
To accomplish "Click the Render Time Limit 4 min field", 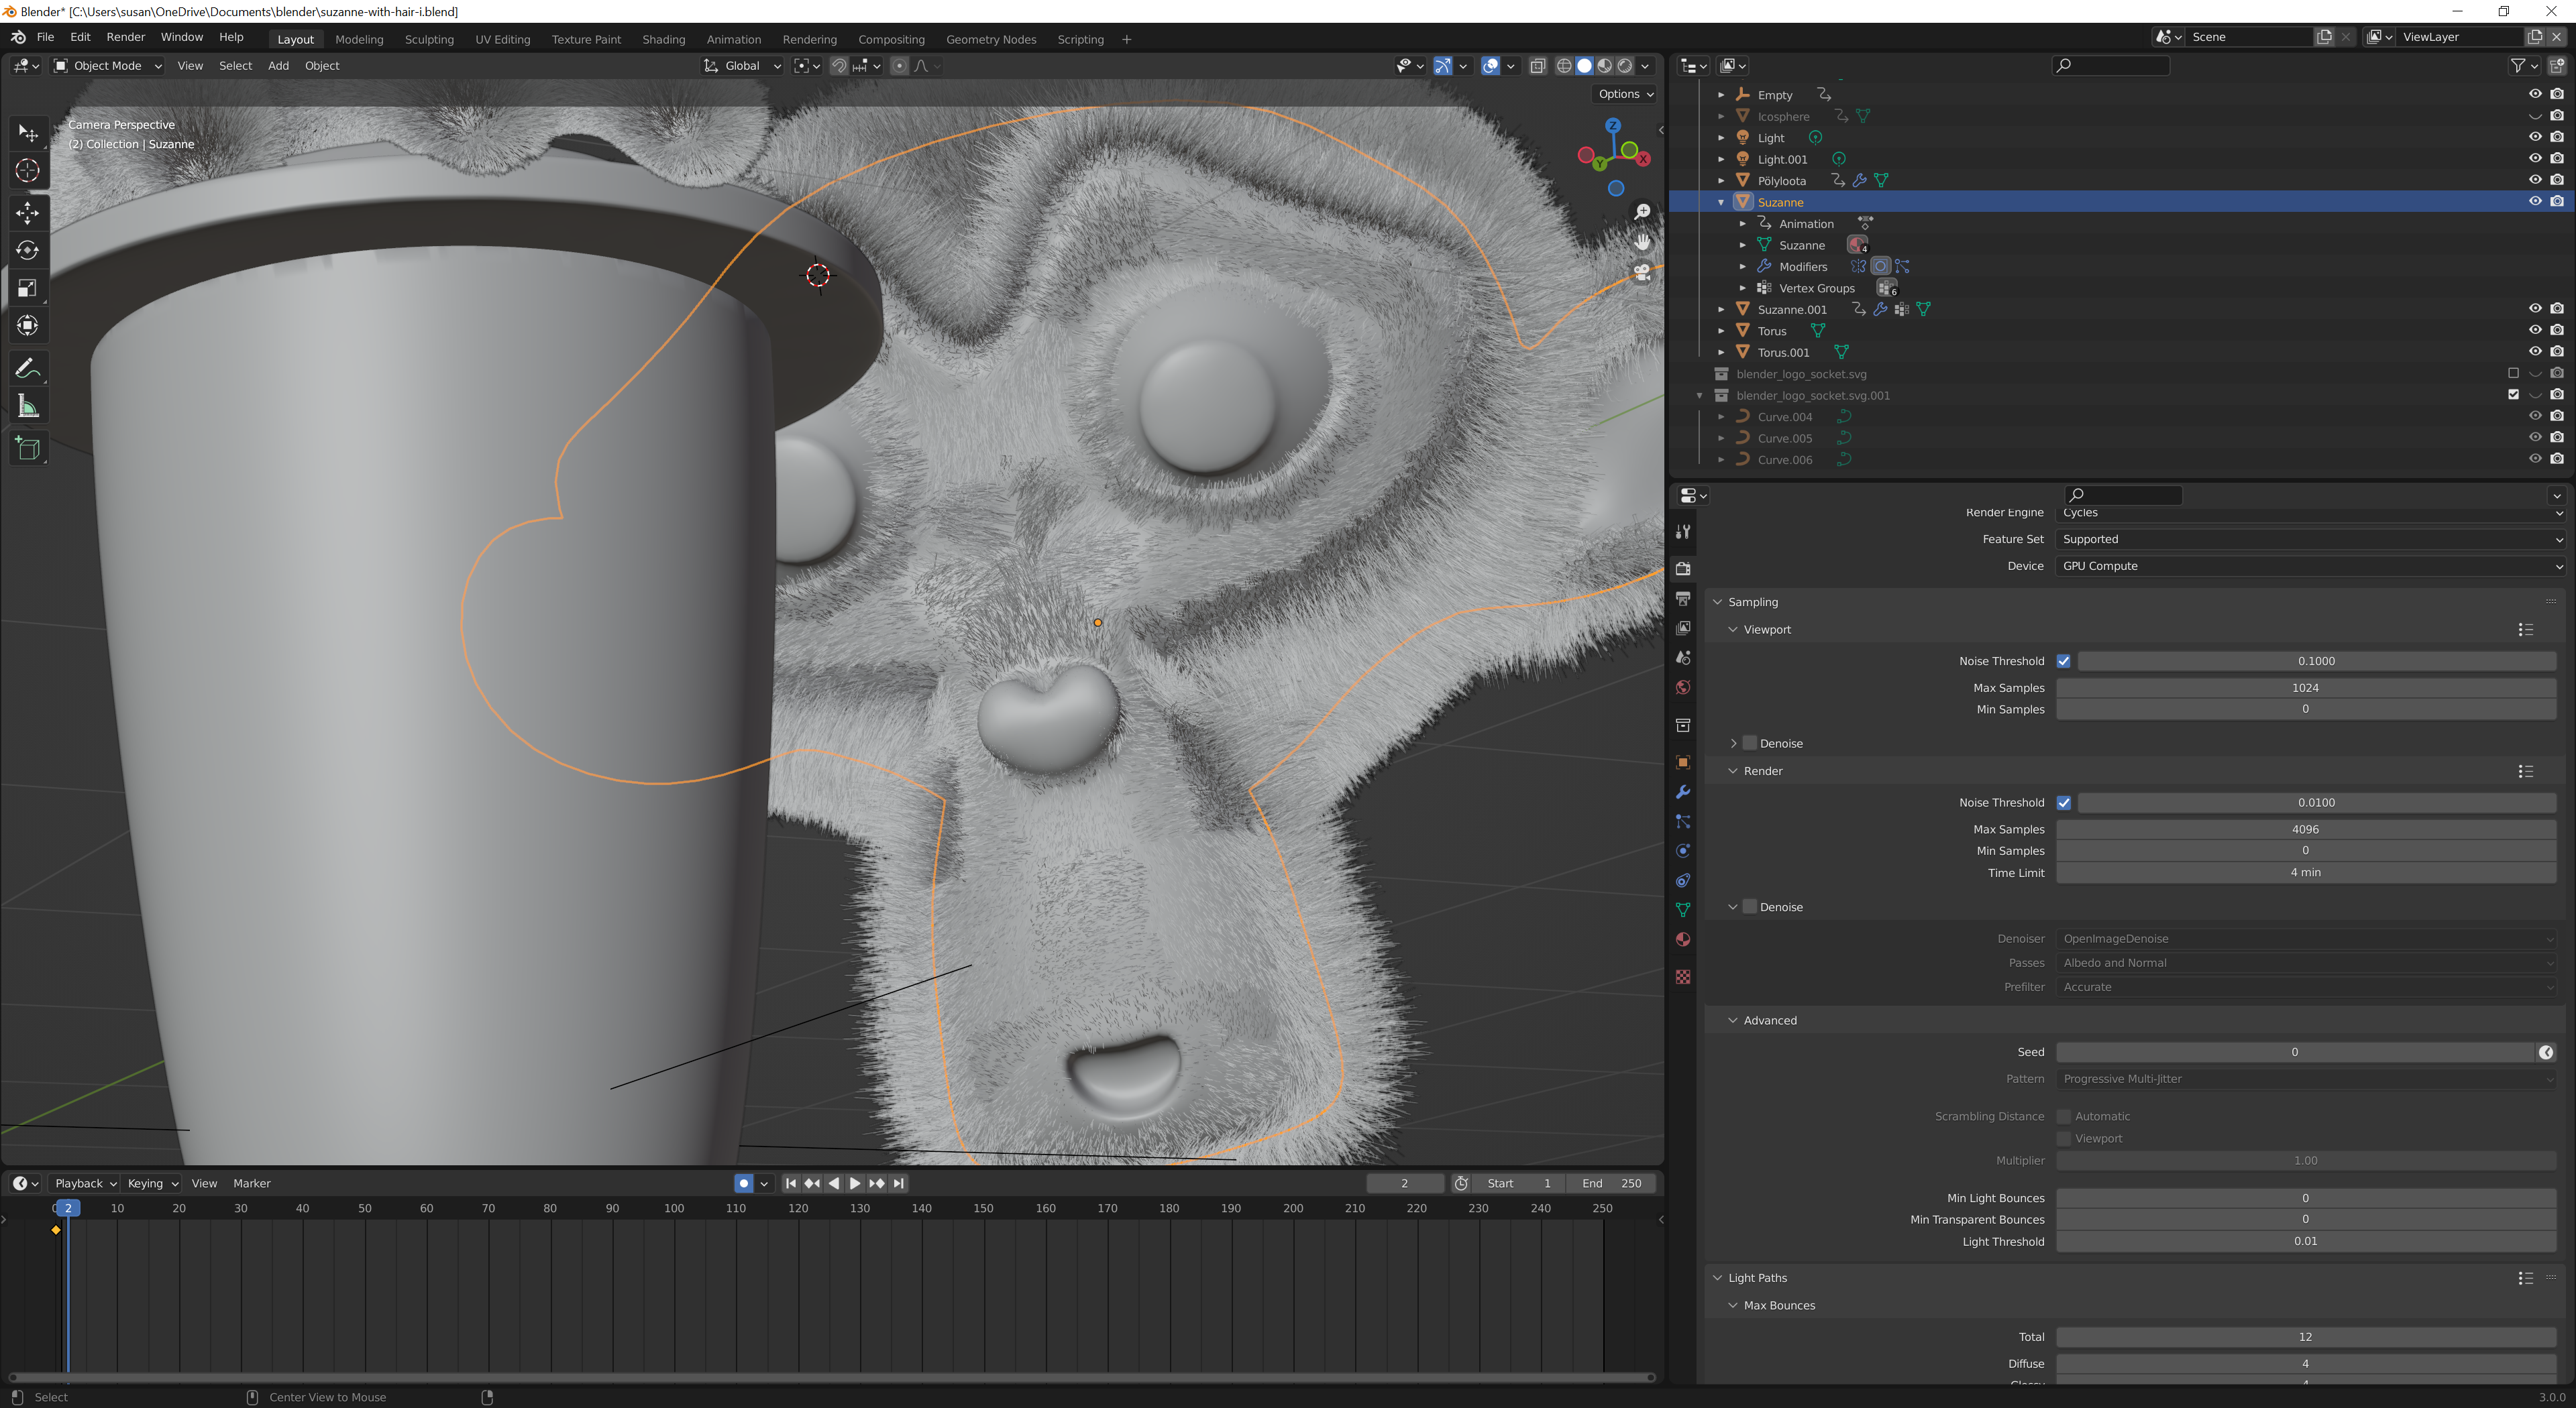I will pyautogui.click(x=2306, y=872).
